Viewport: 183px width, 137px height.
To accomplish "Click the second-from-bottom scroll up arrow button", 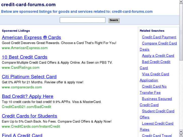I will [181, 131].
